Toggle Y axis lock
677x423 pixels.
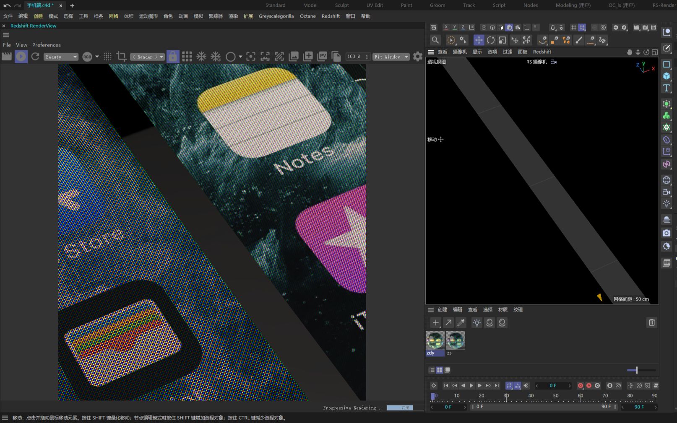pyautogui.click(x=454, y=28)
